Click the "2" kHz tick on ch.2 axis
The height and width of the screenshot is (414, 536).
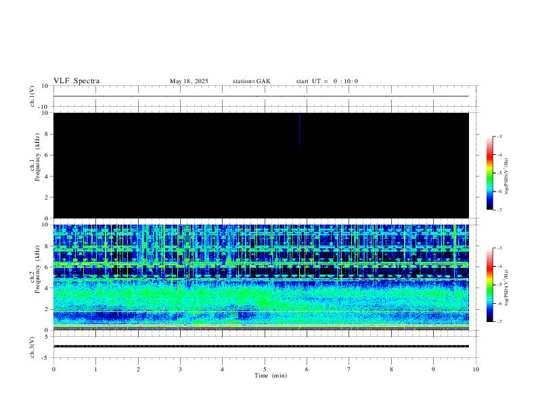tap(47, 309)
